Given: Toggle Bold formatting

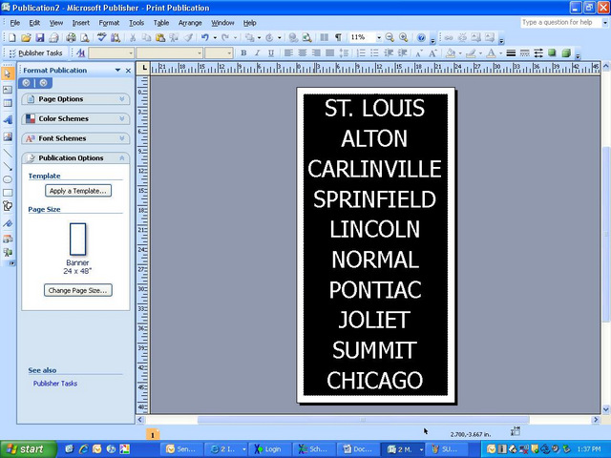Looking at the screenshot, I should point(243,53).
